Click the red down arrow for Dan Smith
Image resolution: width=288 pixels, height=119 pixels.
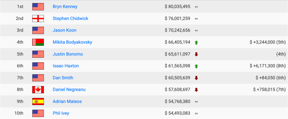[x=196, y=78]
